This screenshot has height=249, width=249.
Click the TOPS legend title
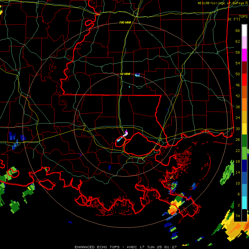243,17
